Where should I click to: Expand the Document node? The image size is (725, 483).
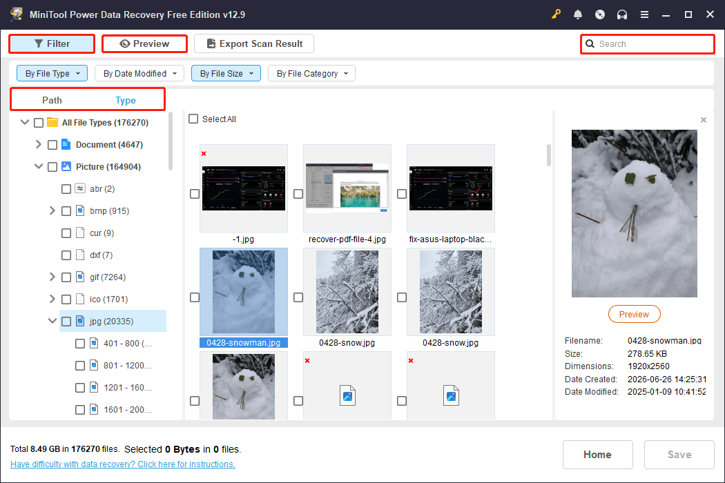(x=39, y=144)
